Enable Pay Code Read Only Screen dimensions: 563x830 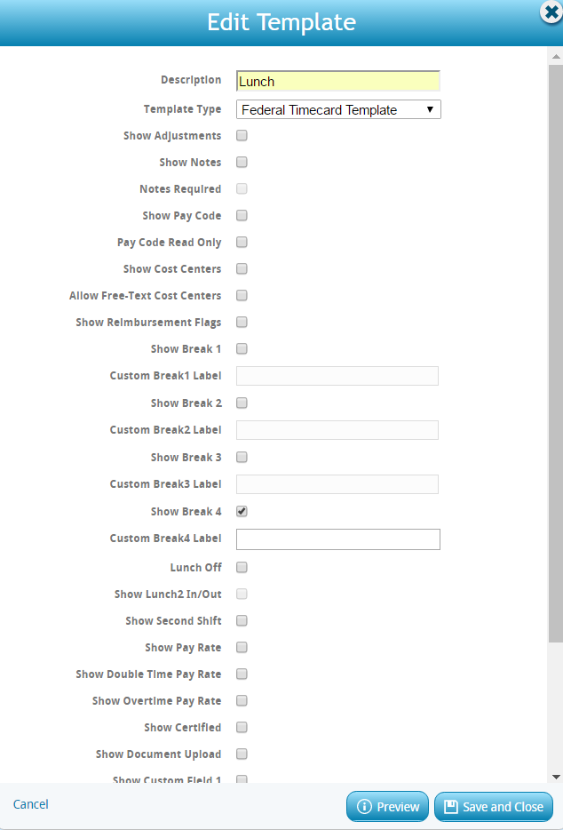coord(242,243)
